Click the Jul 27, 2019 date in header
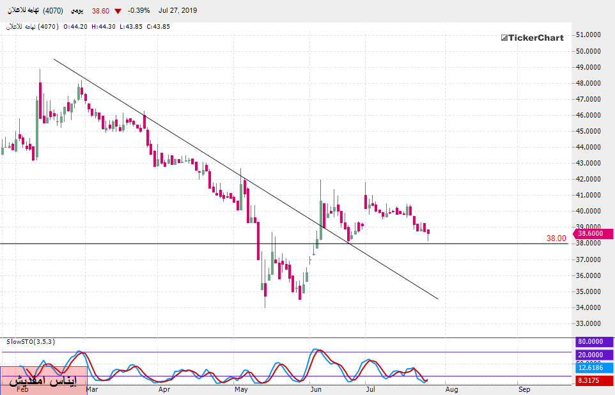The height and width of the screenshot is (395, 615). pos(178,11)
